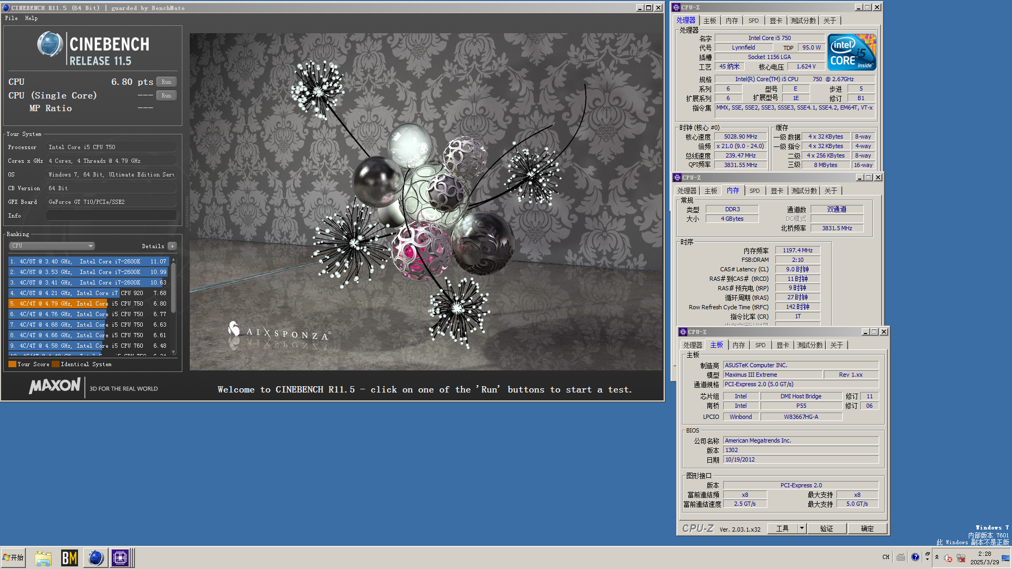Open ranking Details arrow button

172,246
